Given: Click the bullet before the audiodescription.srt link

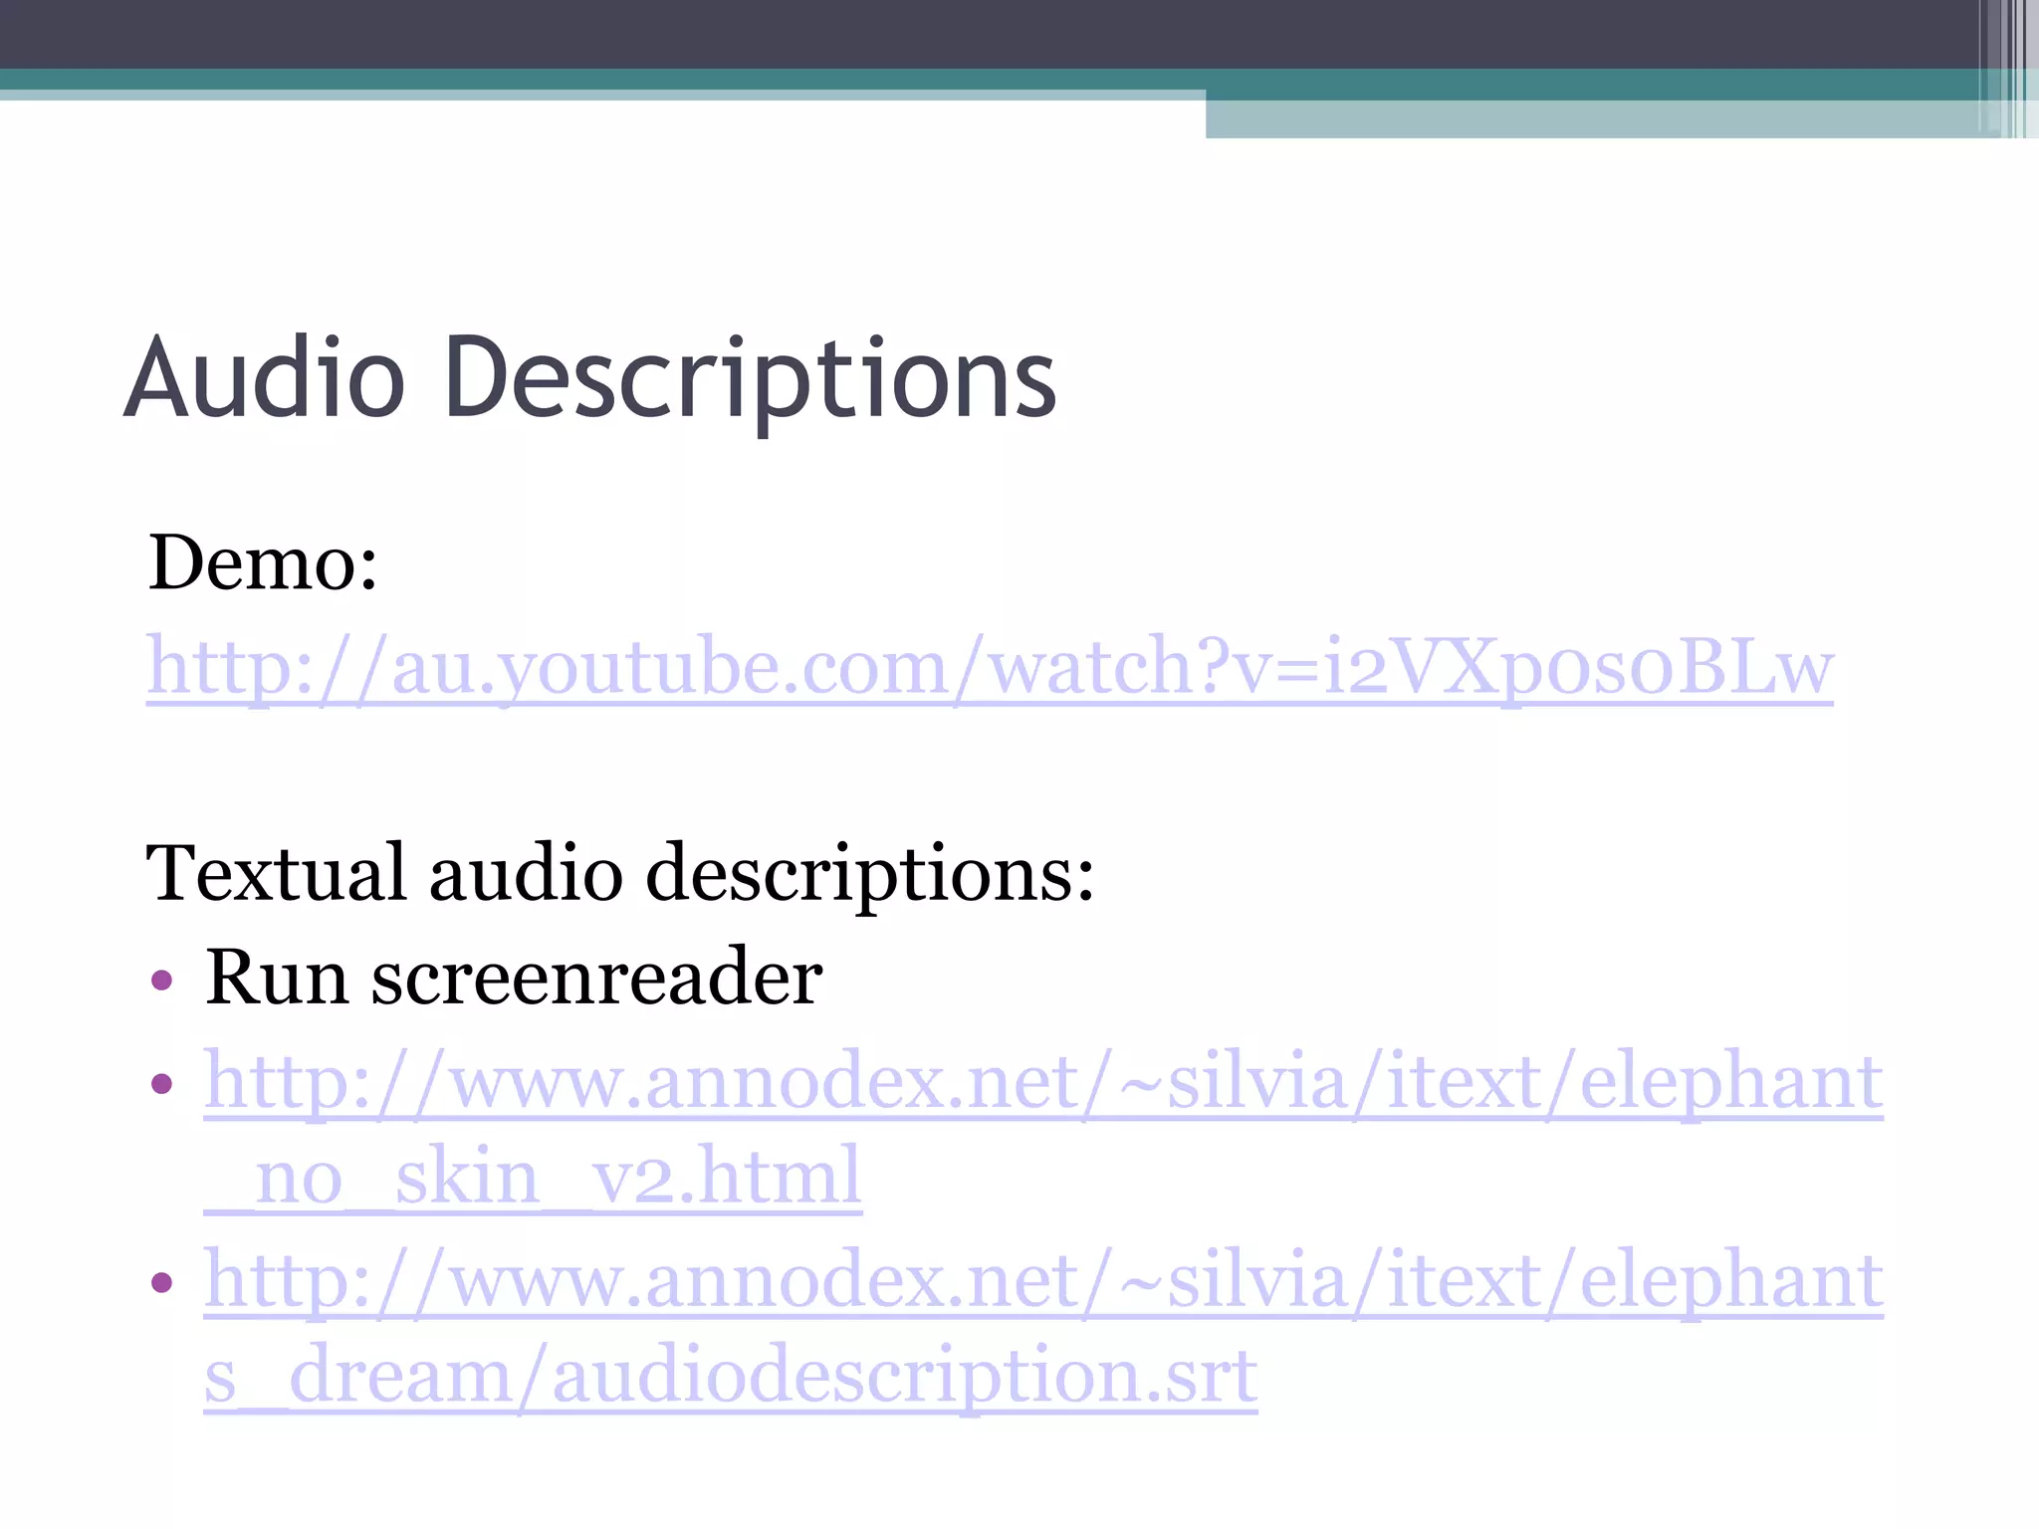Looking at the screenshot, I should point(162,1282).
